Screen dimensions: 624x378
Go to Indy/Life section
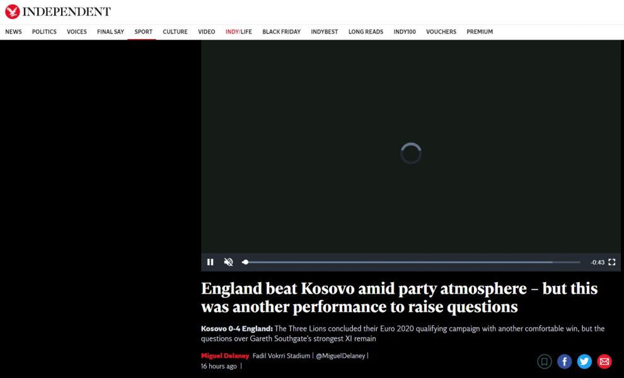(x=239, y=32)
